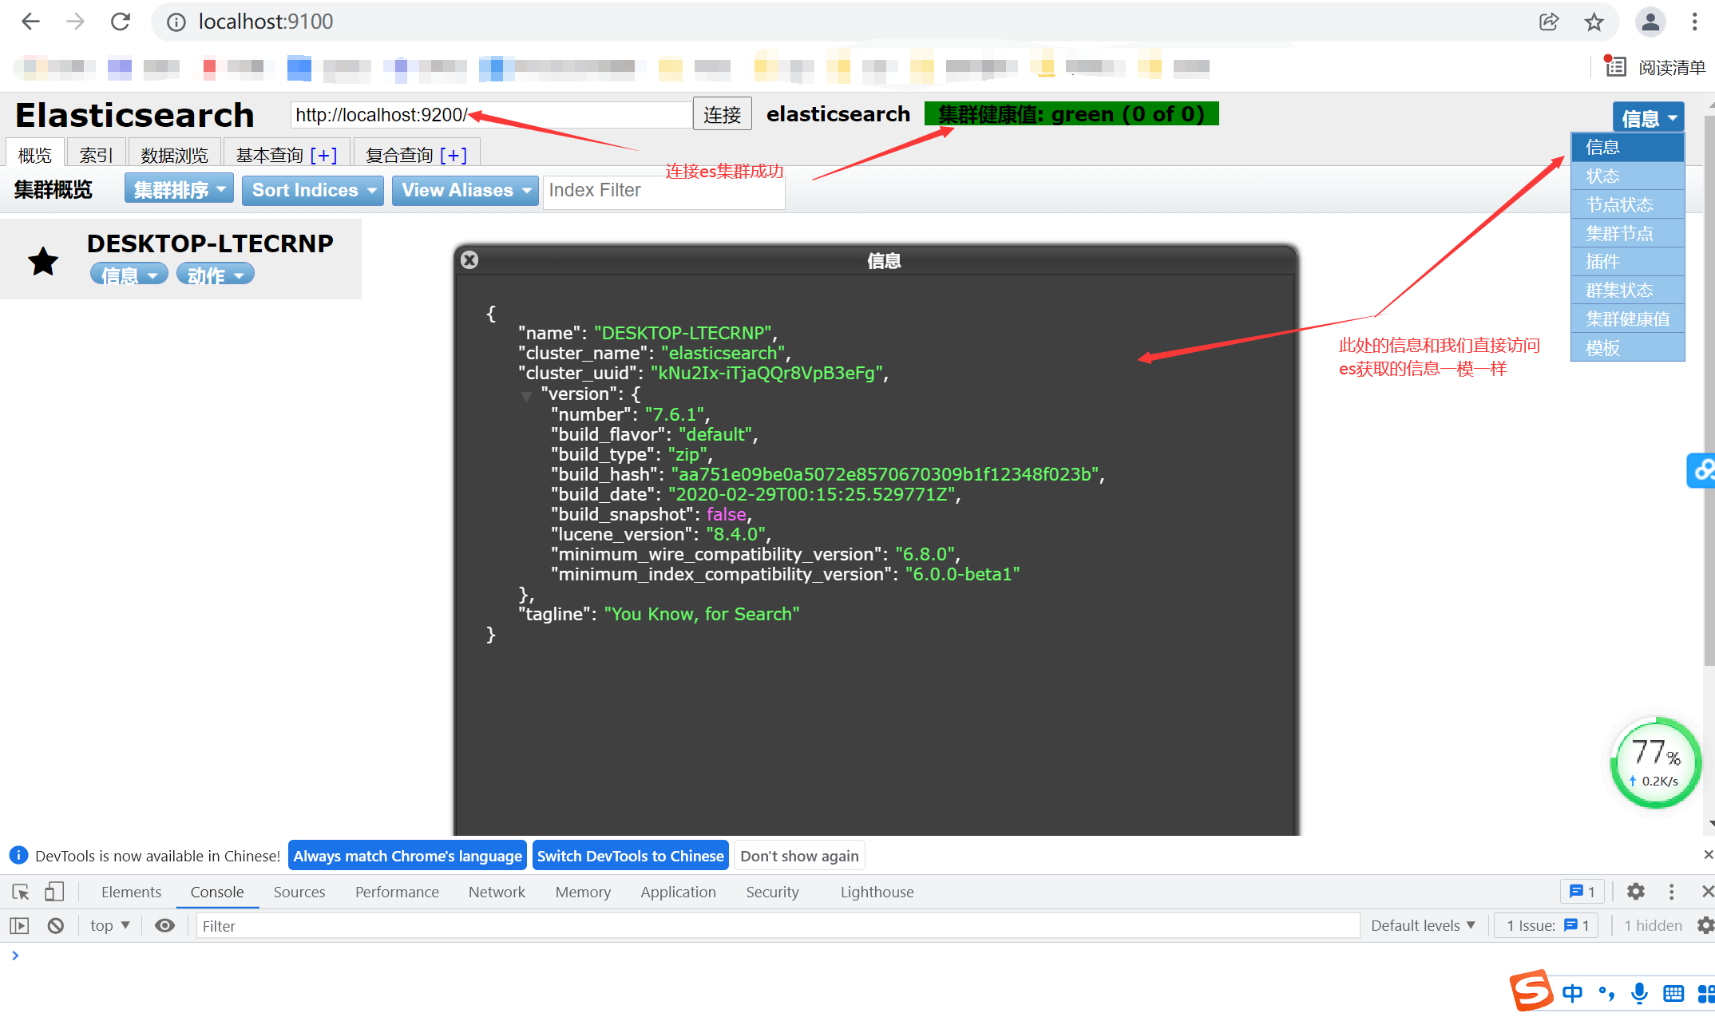Go back with the browser back arrow
1715x1033 pixels.
coord(30,22)
